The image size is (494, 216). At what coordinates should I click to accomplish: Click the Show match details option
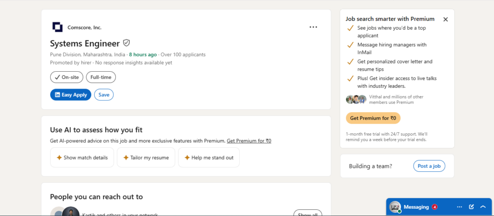(x=82, y=158)
